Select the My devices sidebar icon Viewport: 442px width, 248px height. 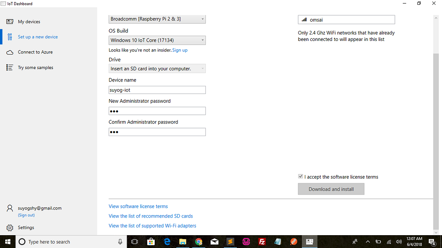pos(10,21)
